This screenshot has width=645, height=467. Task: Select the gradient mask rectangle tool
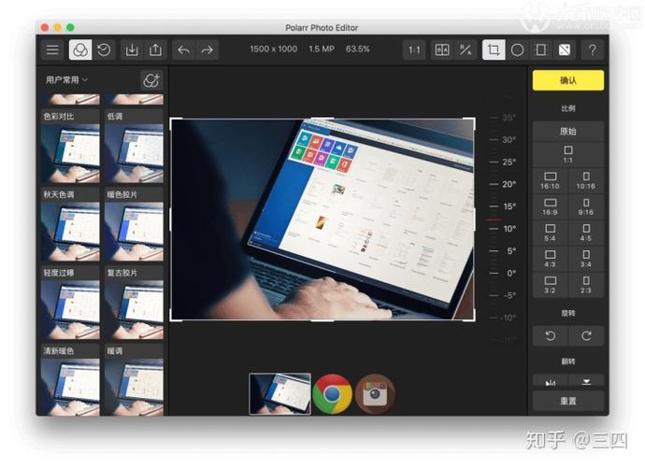(x=541, y=50)
